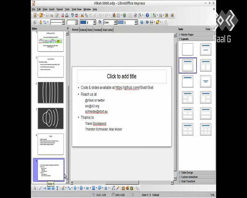Open the Tools menu
247x198 pixels.
(x=67, y=9)
